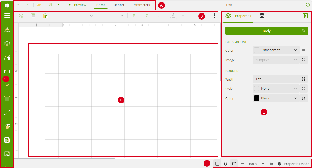Click the layers icon in sidebar

click(7, 43)
